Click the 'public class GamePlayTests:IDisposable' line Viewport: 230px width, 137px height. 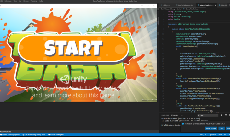191,29
